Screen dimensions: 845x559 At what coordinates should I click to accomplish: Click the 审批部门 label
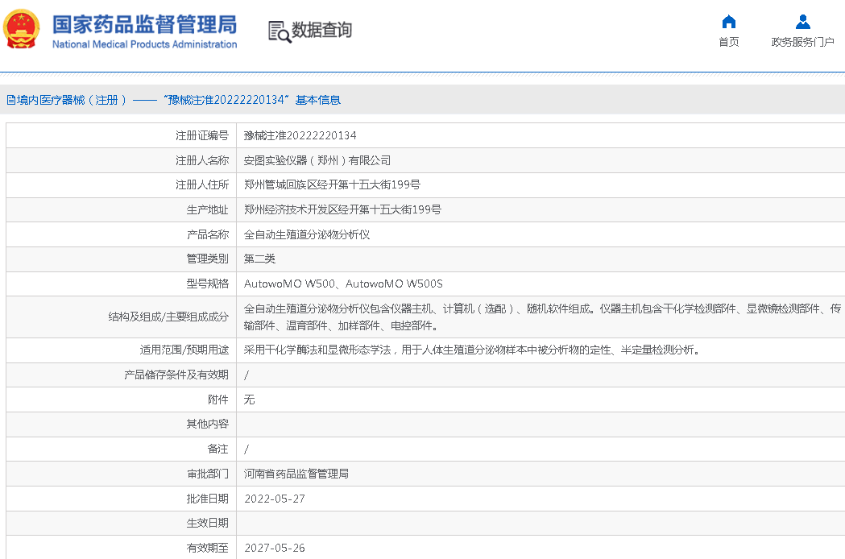point(208,474)
